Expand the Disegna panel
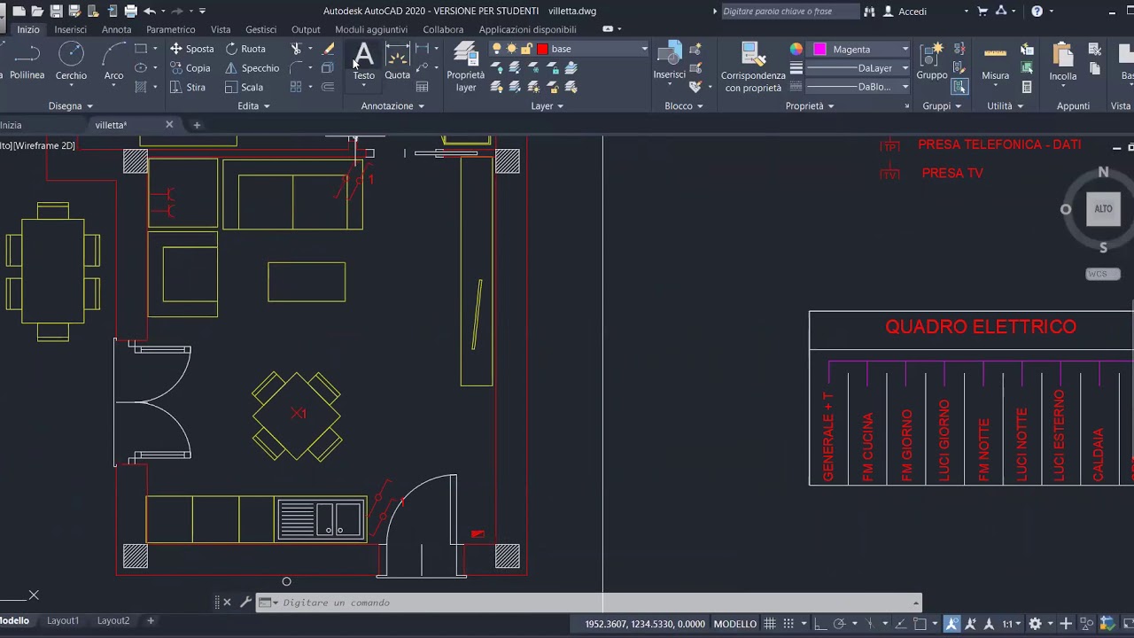This screenshot has width=1134, height=638. tap(70, 105)
